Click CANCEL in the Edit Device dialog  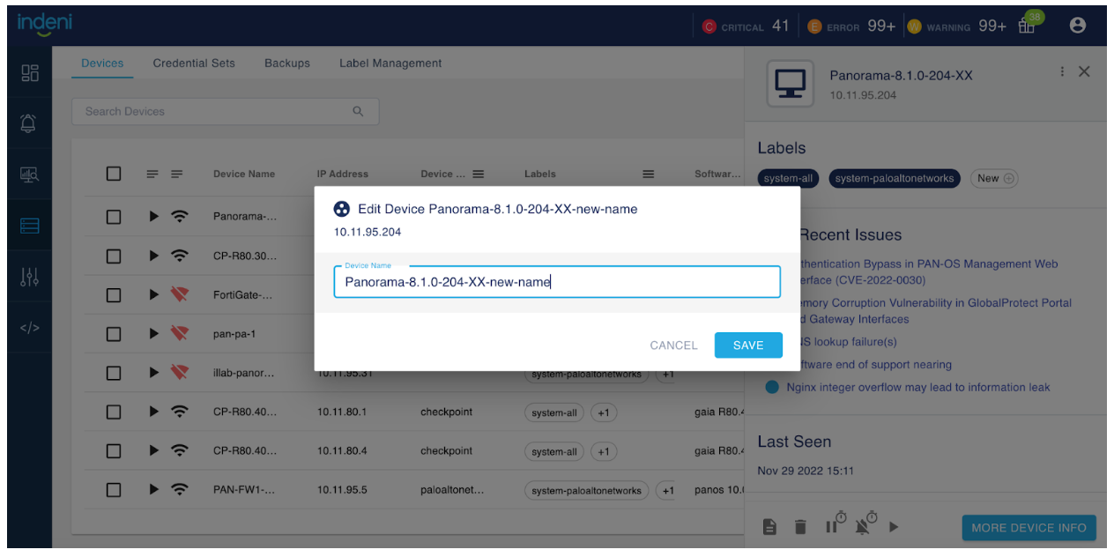pyautogui.click(x=673, y=345)
